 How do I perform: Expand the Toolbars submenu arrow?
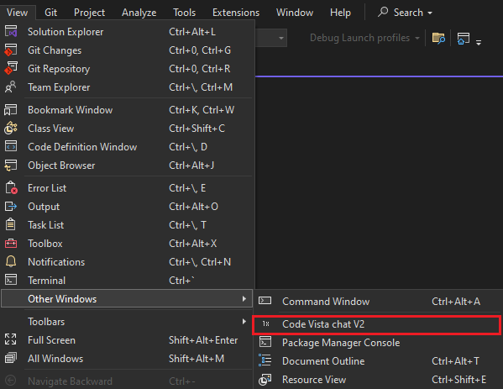click(x=244, y=321)
